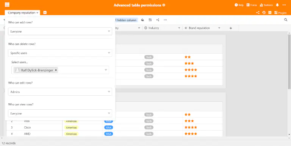
Task: Click the Help icon in the header
Action: pos(236,5)
